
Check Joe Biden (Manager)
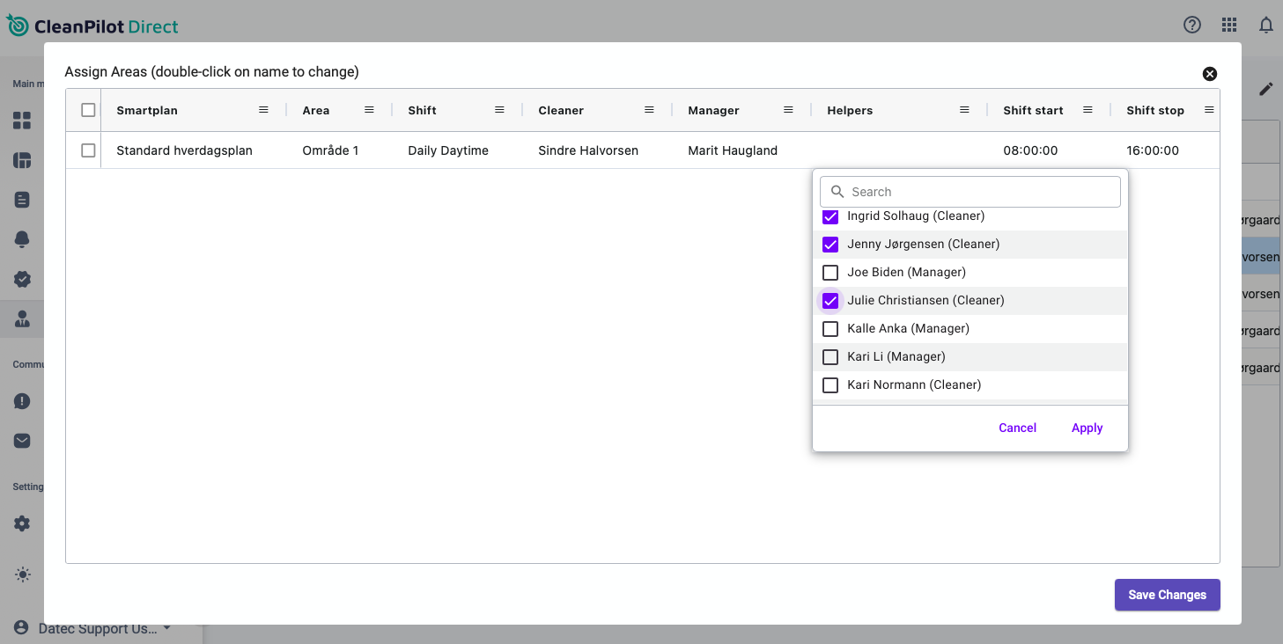click(x=830, y=273)
